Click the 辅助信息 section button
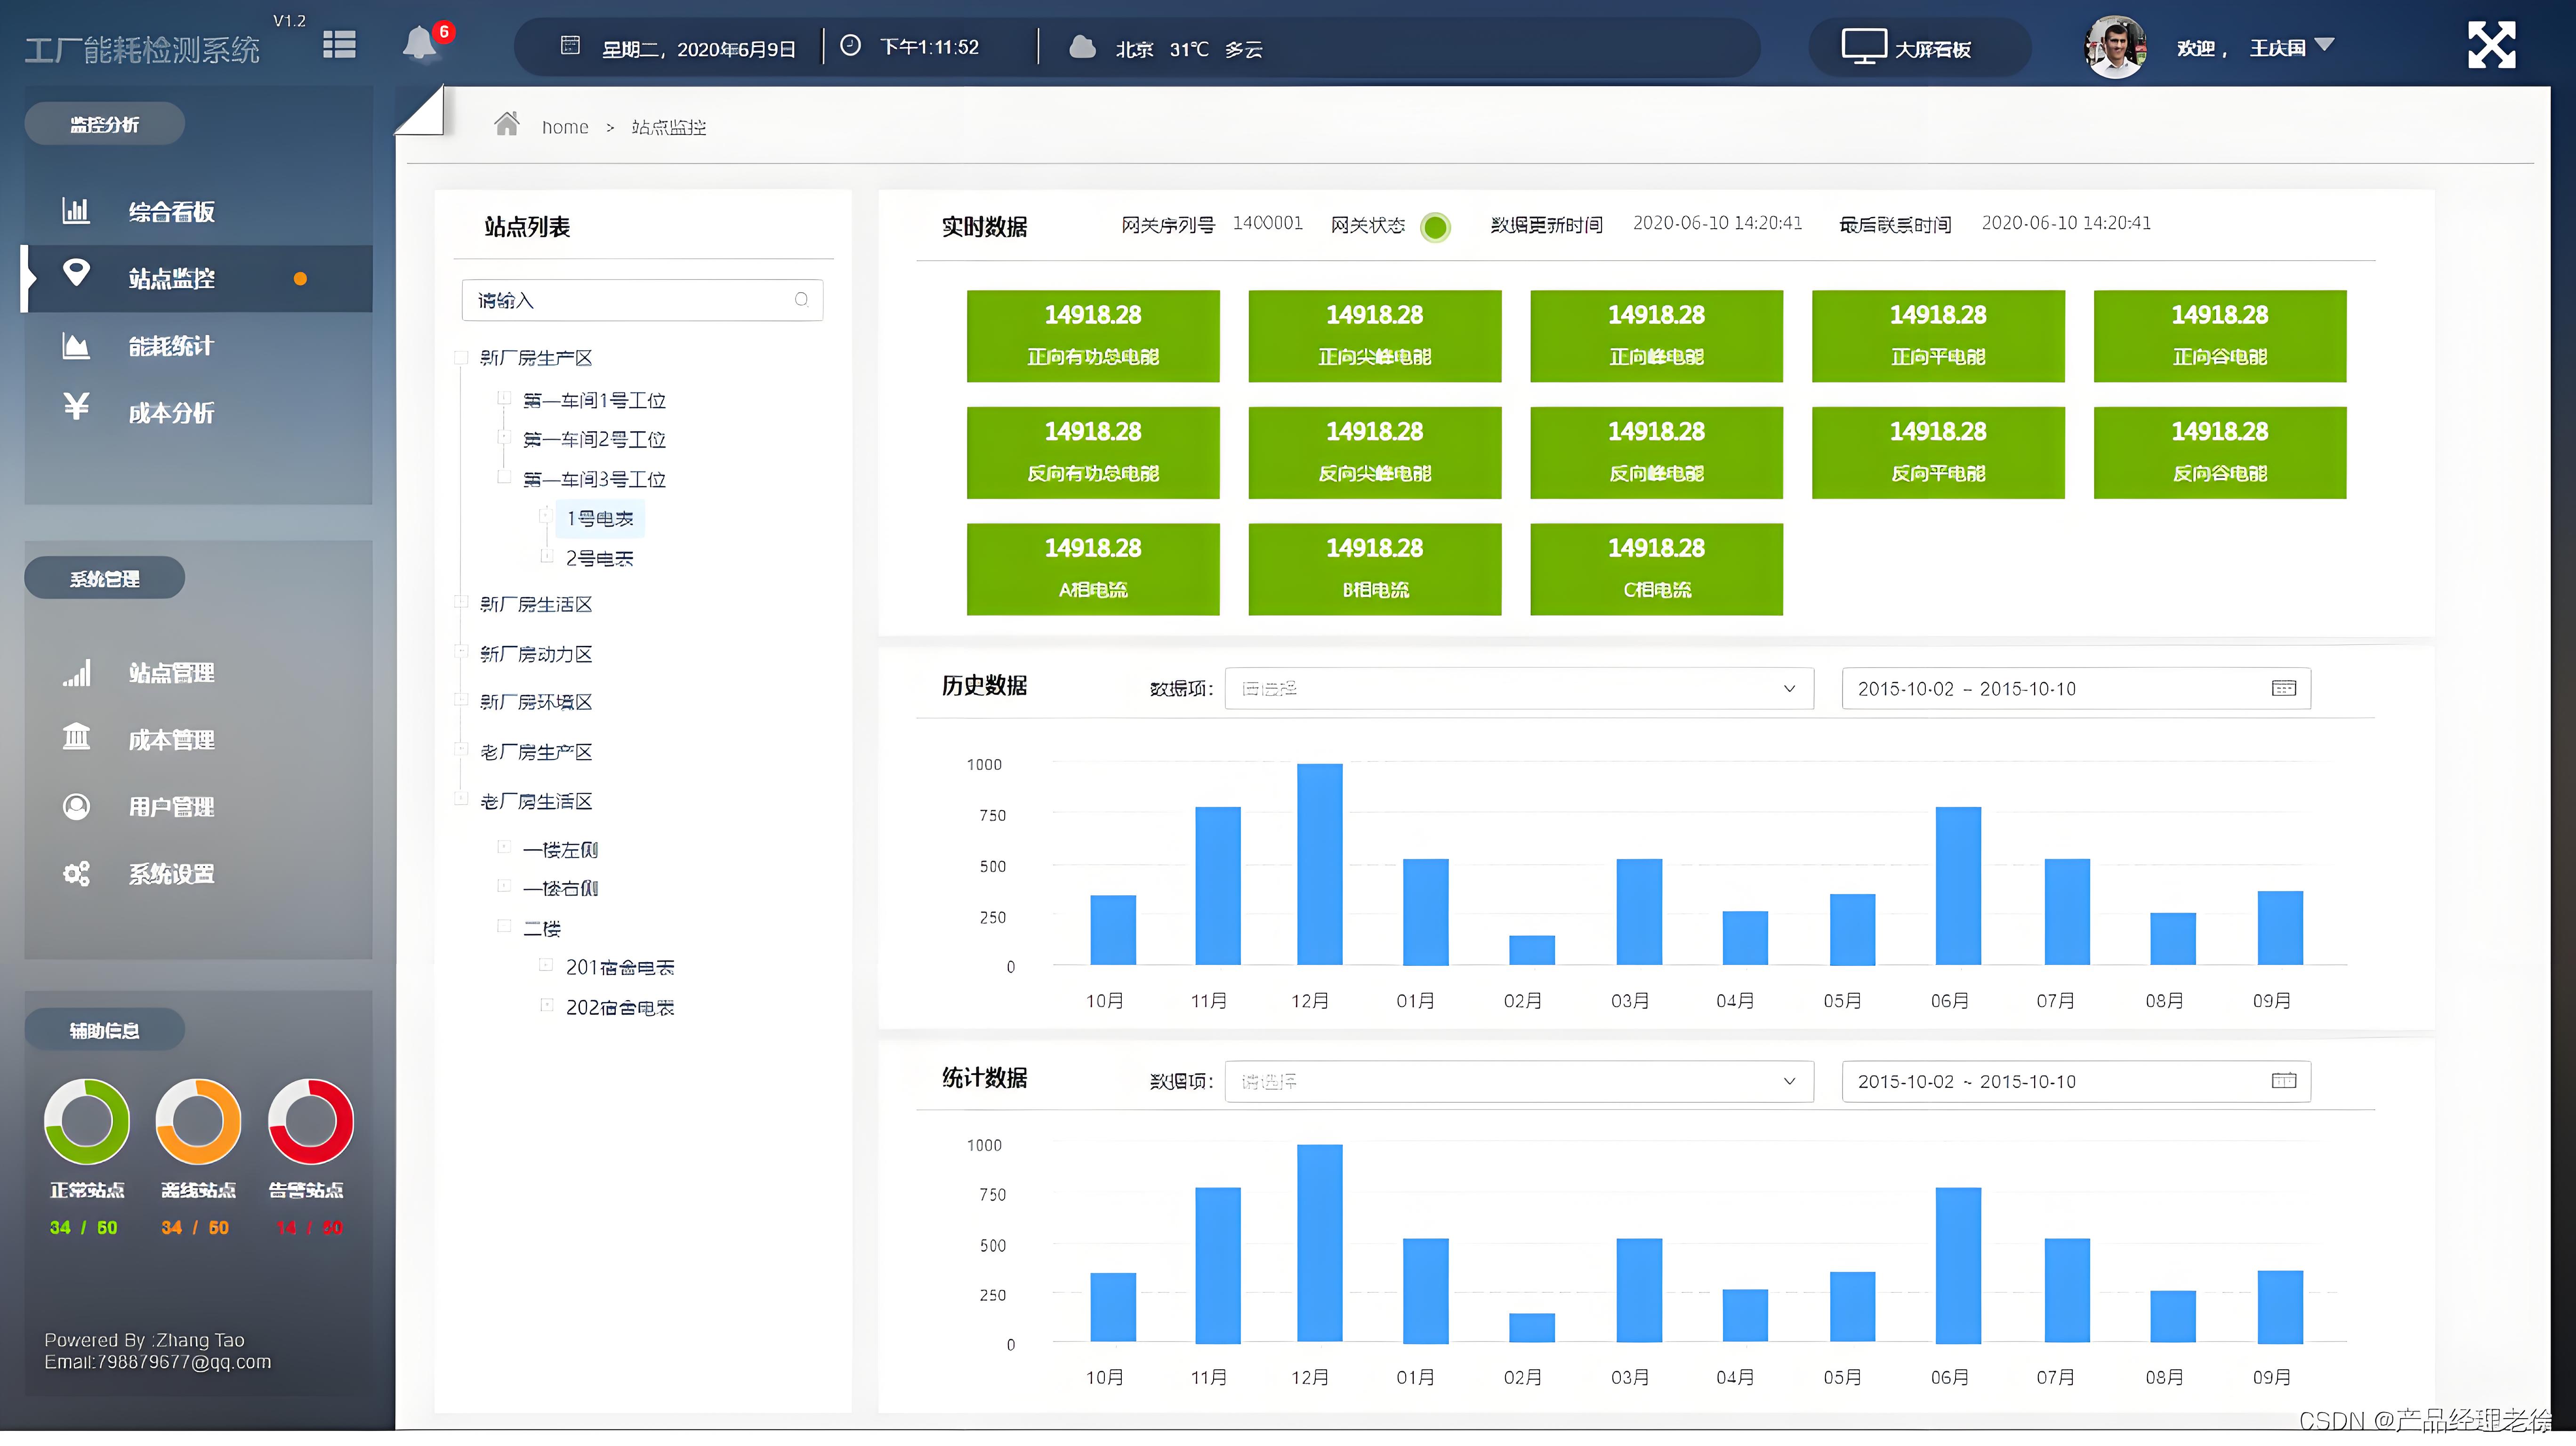The width and height of the screenshot is (2576, 1446). (104, 1029)
